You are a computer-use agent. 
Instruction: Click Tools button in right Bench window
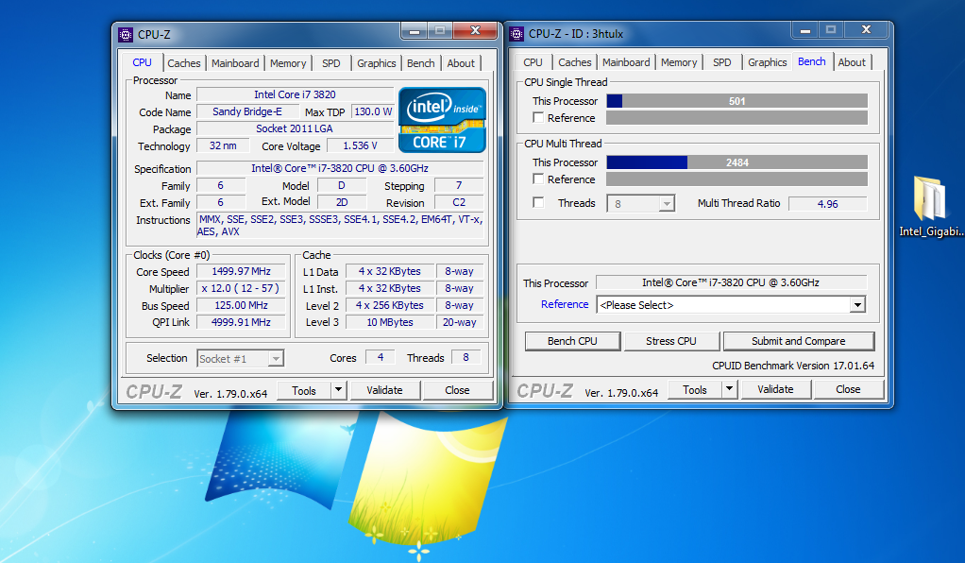click(x=695, y=389)
